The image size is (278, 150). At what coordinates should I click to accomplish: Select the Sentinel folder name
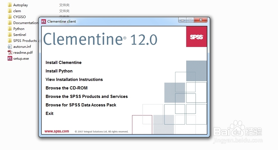20,35
